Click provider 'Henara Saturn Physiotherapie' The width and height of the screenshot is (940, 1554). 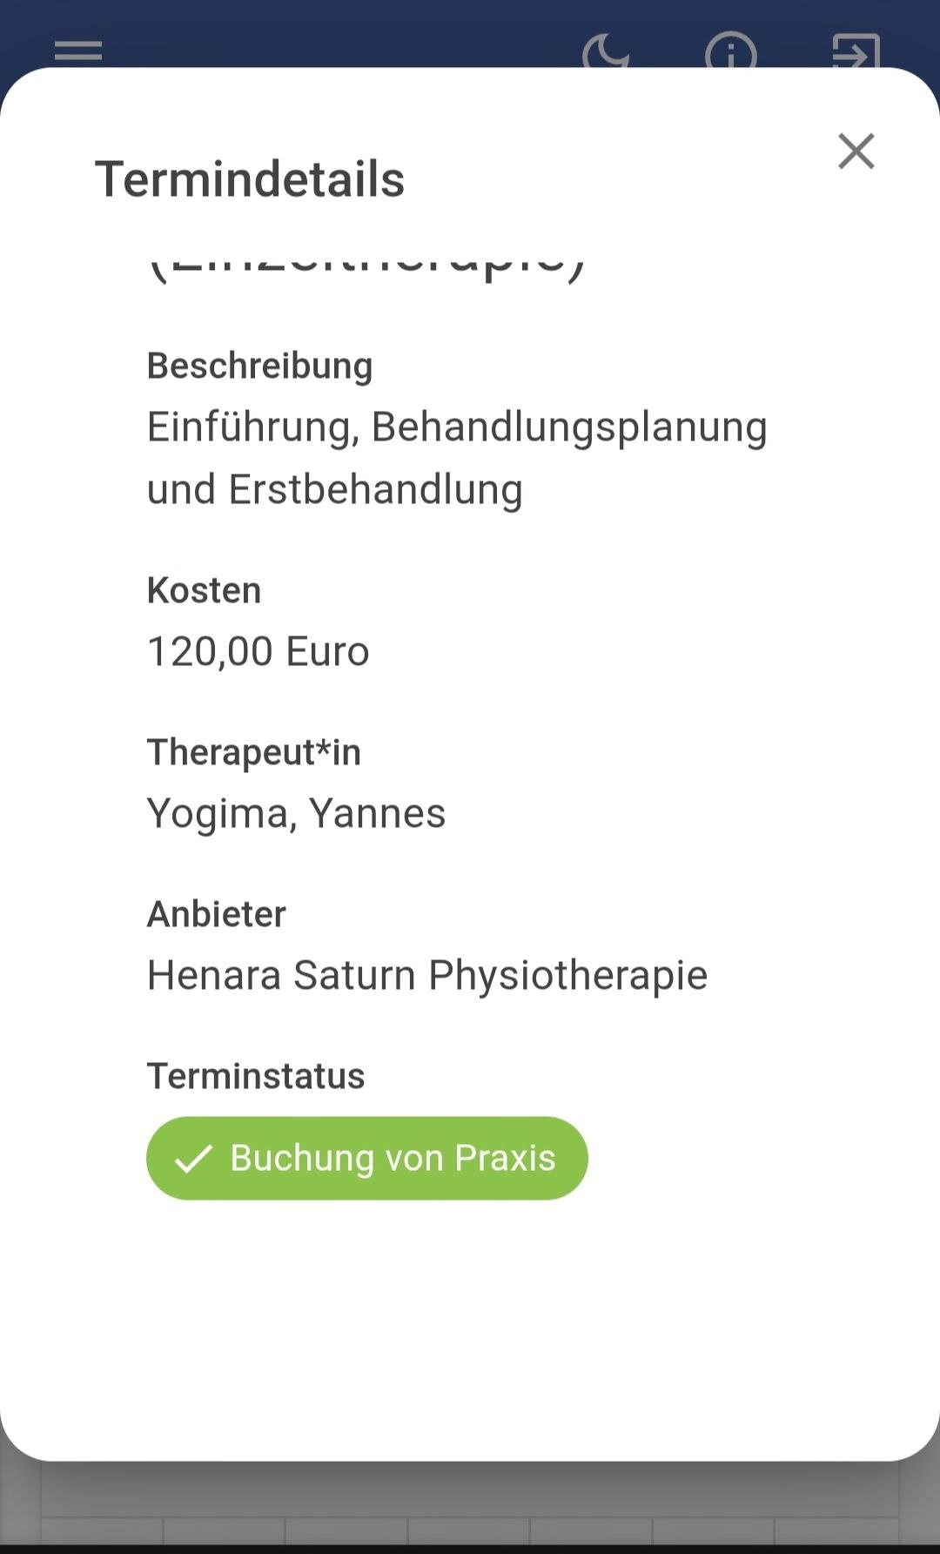[x=426, y=975]
